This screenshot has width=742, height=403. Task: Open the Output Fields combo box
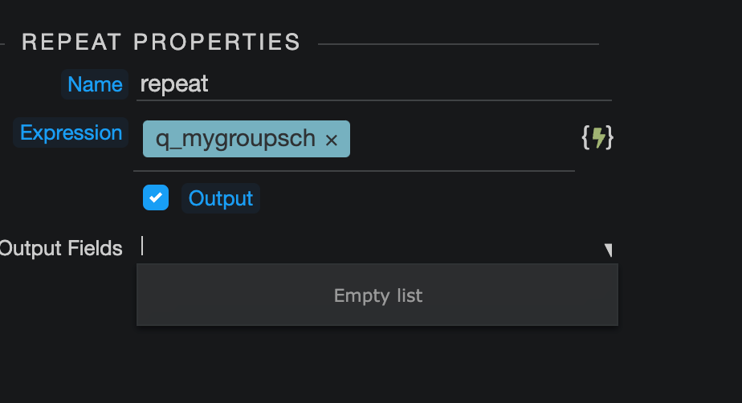[x=377, y=248]
